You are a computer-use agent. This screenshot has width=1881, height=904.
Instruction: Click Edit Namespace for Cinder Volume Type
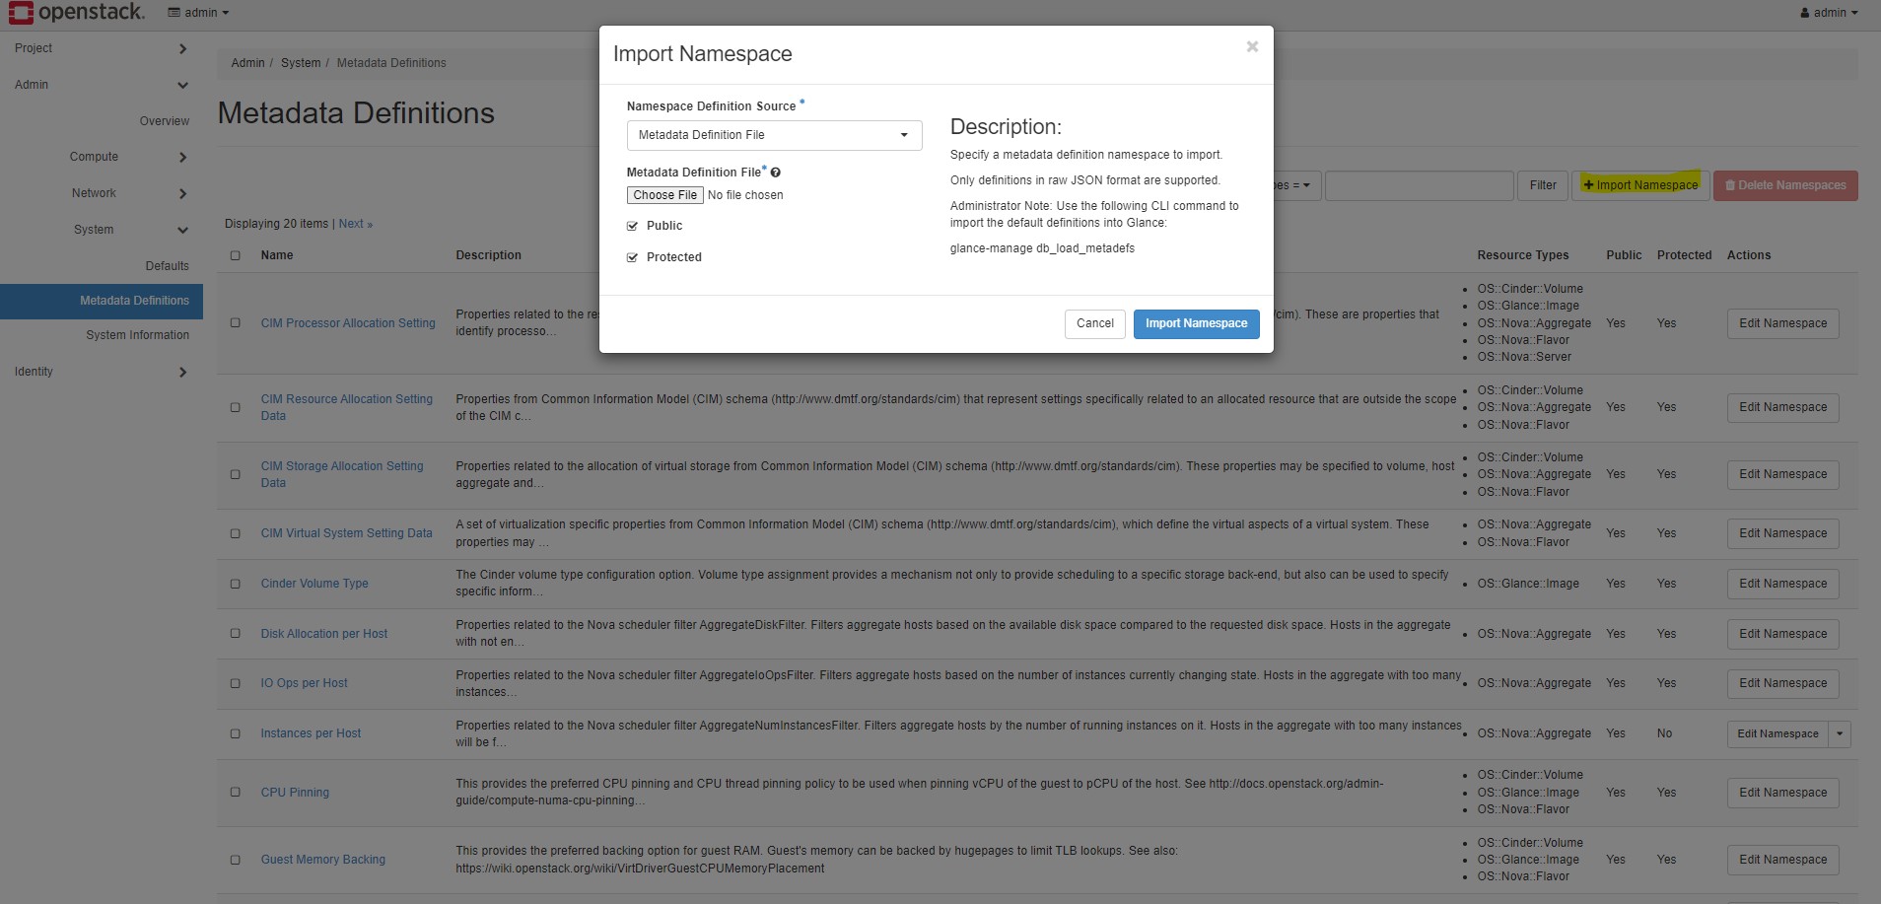tap(1783, 584)
